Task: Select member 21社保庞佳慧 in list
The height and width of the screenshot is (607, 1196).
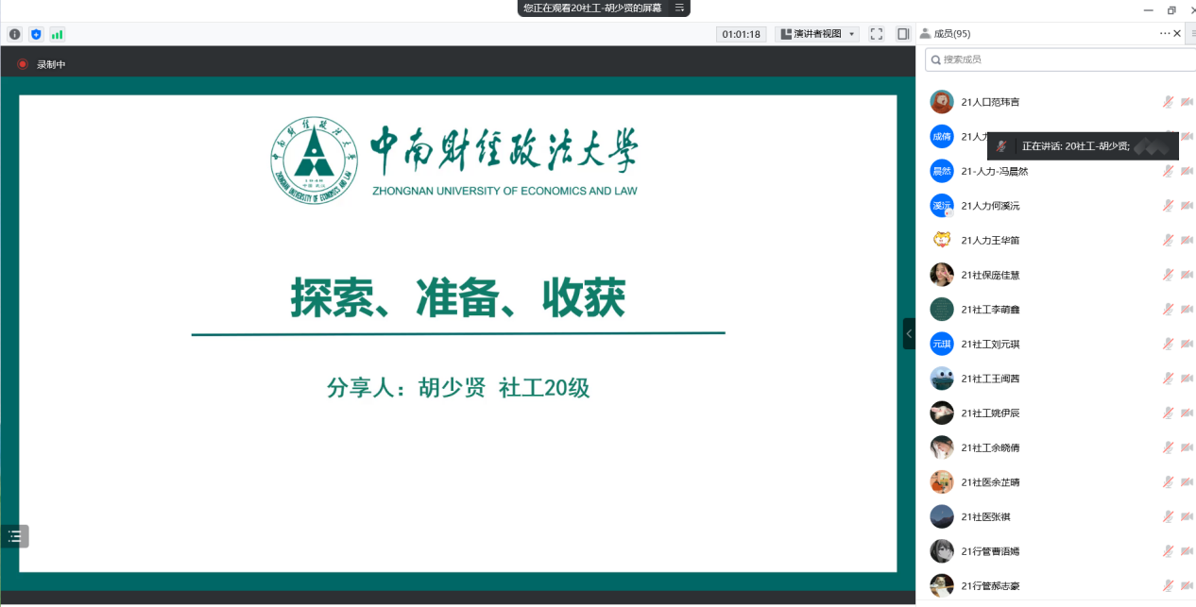Action: click(990, 275)
